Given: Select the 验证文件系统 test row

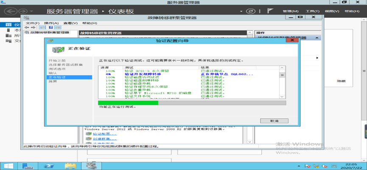Looking at the screenshot, I should [x=189, y=96].
